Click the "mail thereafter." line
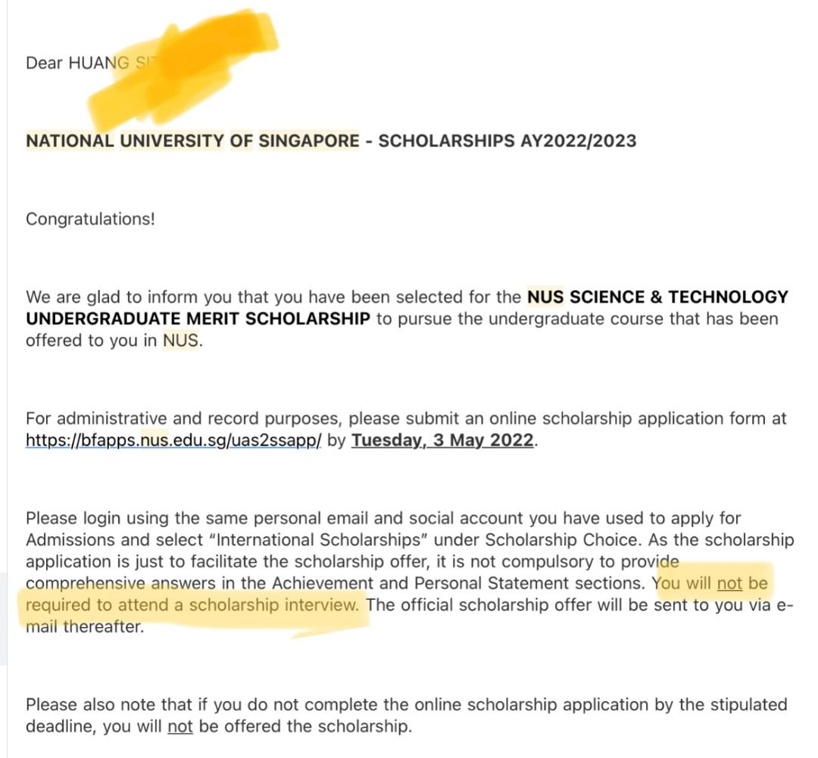This screenshot has width=818, height=758. pyautogui.click(x=84, y=628)
